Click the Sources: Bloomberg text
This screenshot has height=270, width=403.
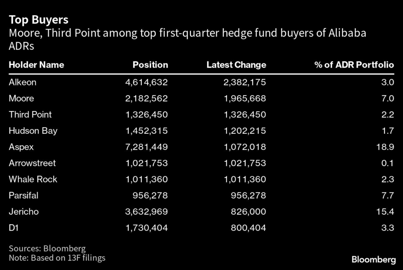pyautogui.click(x=47, y=249)
